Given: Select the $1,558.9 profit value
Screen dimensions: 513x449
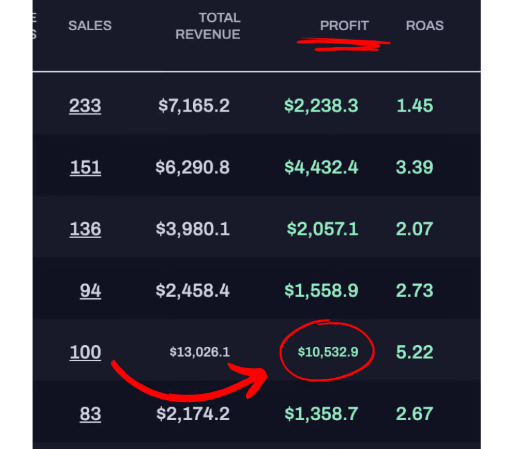Looking at the screenshot, I should tap(321, 291).
